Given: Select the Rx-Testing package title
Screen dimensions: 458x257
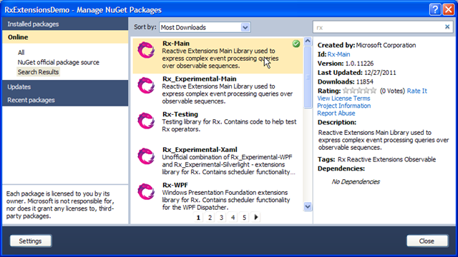Looking at the screenshot, I should tap(180, 114).
